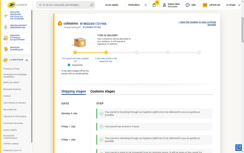Open Monnaies et pièces category
Screen dimensions: 244x153
point(12,89)
